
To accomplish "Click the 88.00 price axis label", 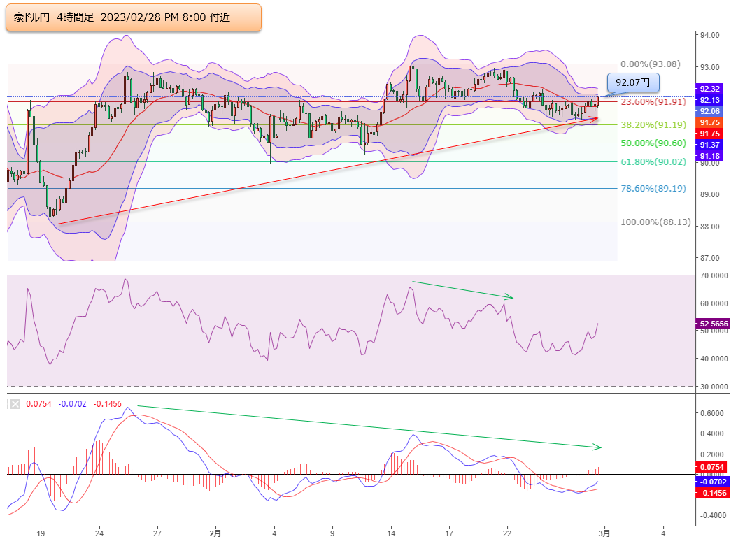I will point(710,227).
